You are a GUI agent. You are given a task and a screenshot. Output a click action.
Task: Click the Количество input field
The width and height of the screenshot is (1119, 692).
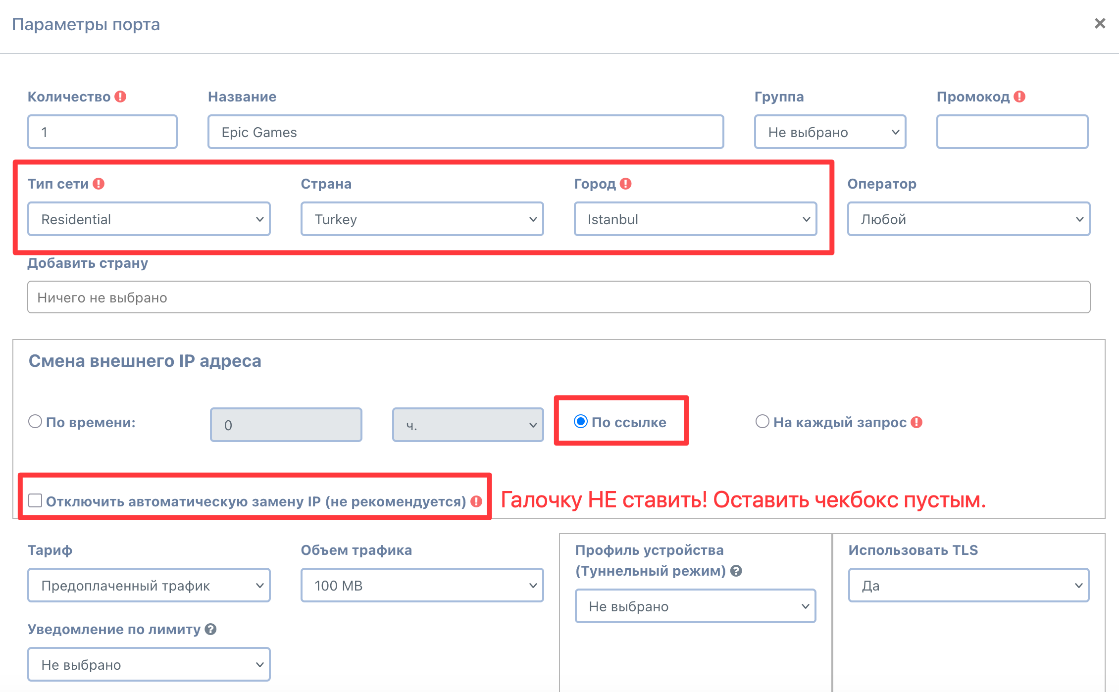102,132
